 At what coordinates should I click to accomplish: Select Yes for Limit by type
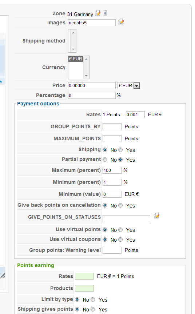pyautogui.click(x=93, y=299)
